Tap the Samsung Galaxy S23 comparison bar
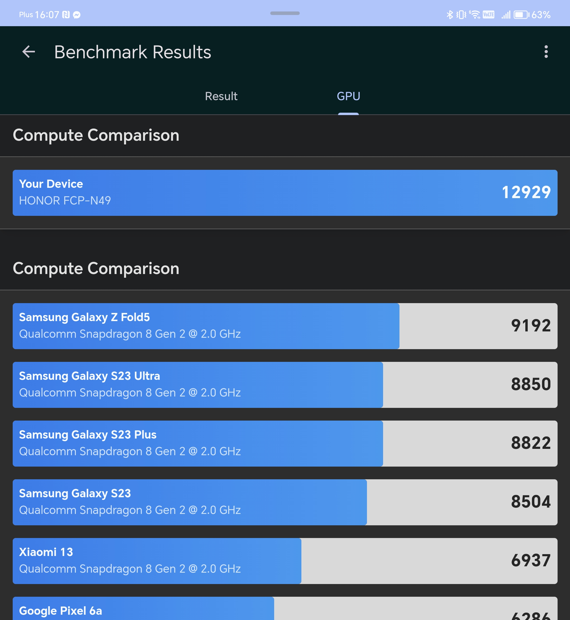570x620 pixels. point(285,502)
